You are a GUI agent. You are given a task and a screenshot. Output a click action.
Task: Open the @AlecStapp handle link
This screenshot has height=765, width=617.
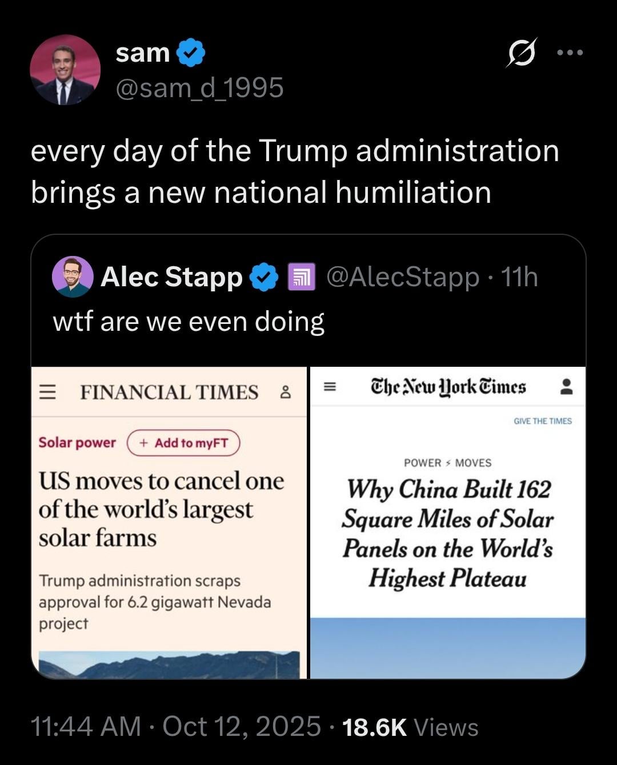pyautogui.click(x=402, y=277)
